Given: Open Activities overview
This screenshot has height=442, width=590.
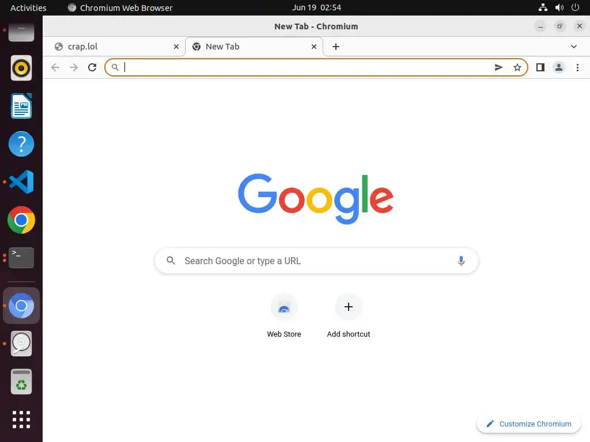Looking at the screenshot, I should pos(28,7).
